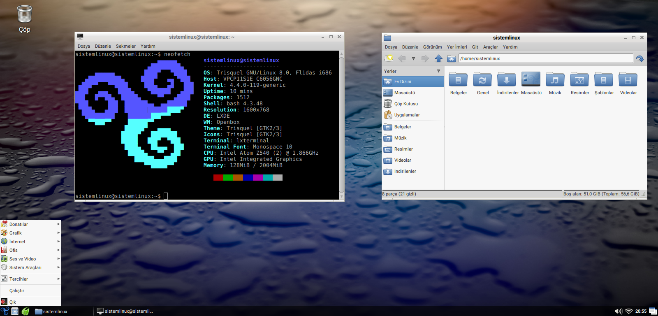The height and width of the screenshot is (316, 658).
Task: Open the file manager Görünüm menu
Action: click(433, 47)
